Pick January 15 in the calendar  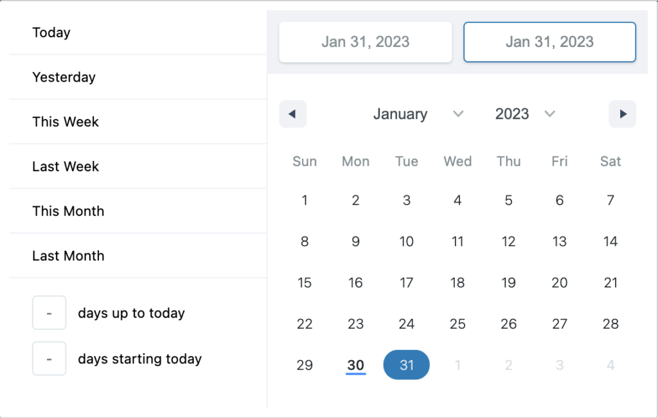pyautogui.click(x=305, y=282)
